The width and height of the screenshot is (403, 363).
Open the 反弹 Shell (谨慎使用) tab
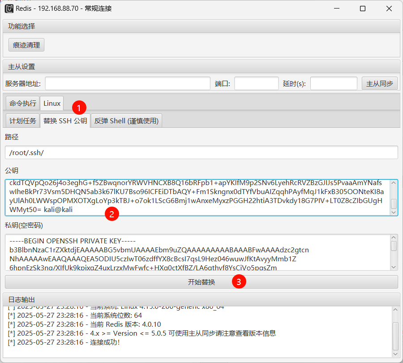click(x=126, y=121)
